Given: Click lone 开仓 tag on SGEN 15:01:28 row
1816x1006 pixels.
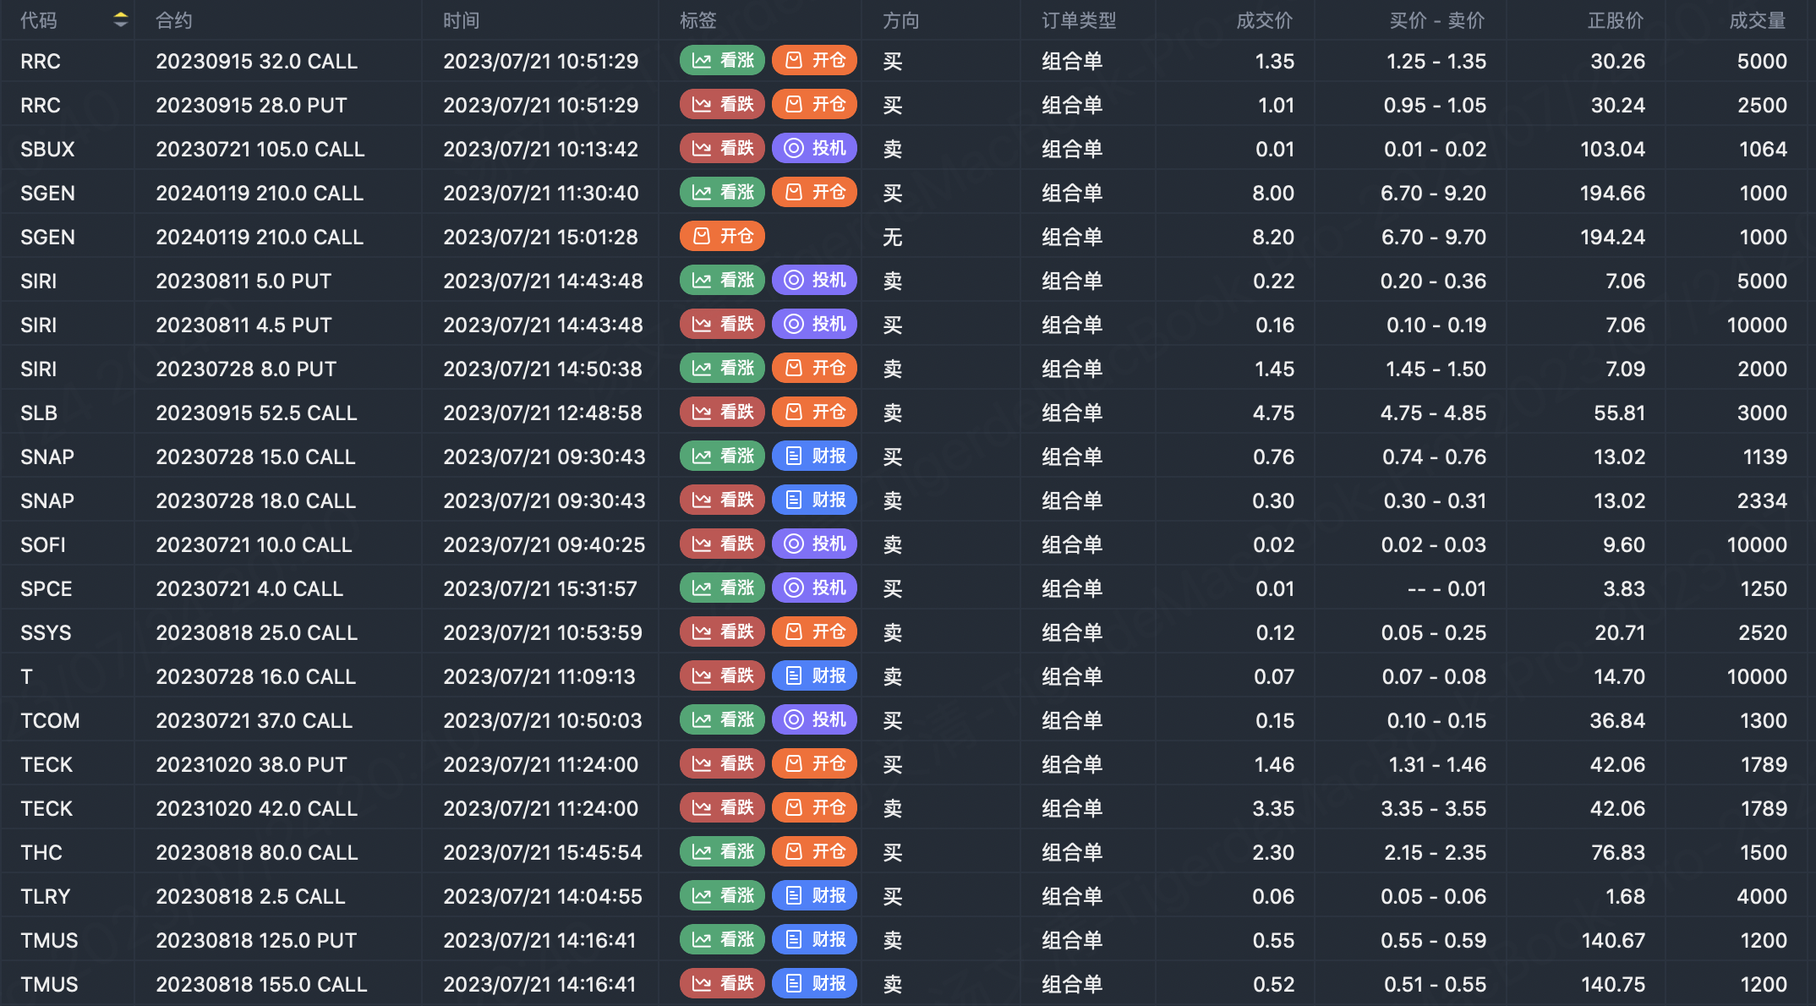Looking at the screenshot, I should (723, 237).
